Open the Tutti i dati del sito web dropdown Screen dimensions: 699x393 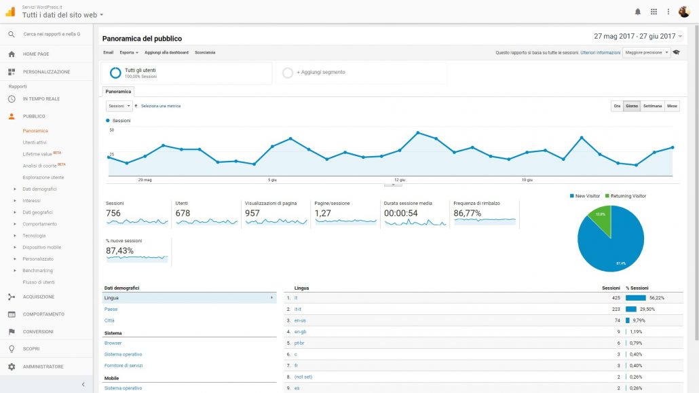63,15
